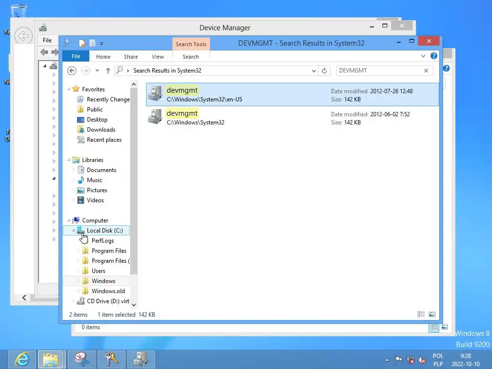Viewport: 492px width, 369px height.
Task: Open the Music library
Action: pos(90,180)
